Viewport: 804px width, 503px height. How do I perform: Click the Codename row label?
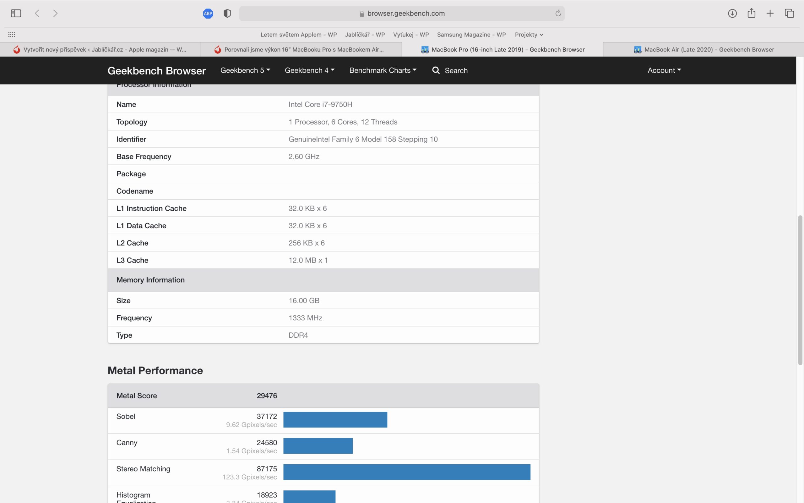[134, 191]
